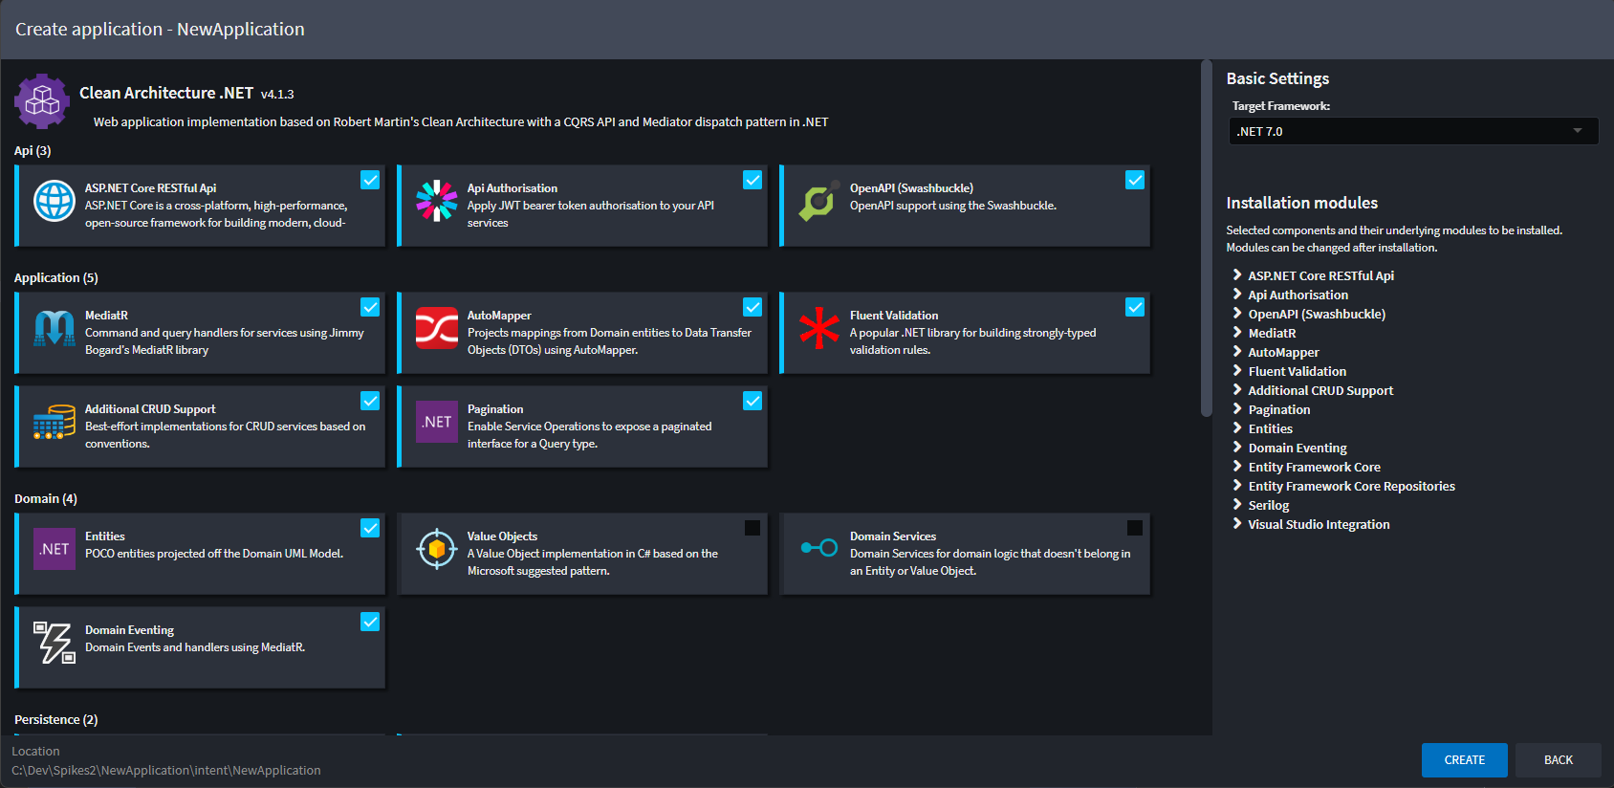Uncheck the Additional CRUD Support checkbox
Viewport: 1614px width, 788px height.
click(370, 401)
